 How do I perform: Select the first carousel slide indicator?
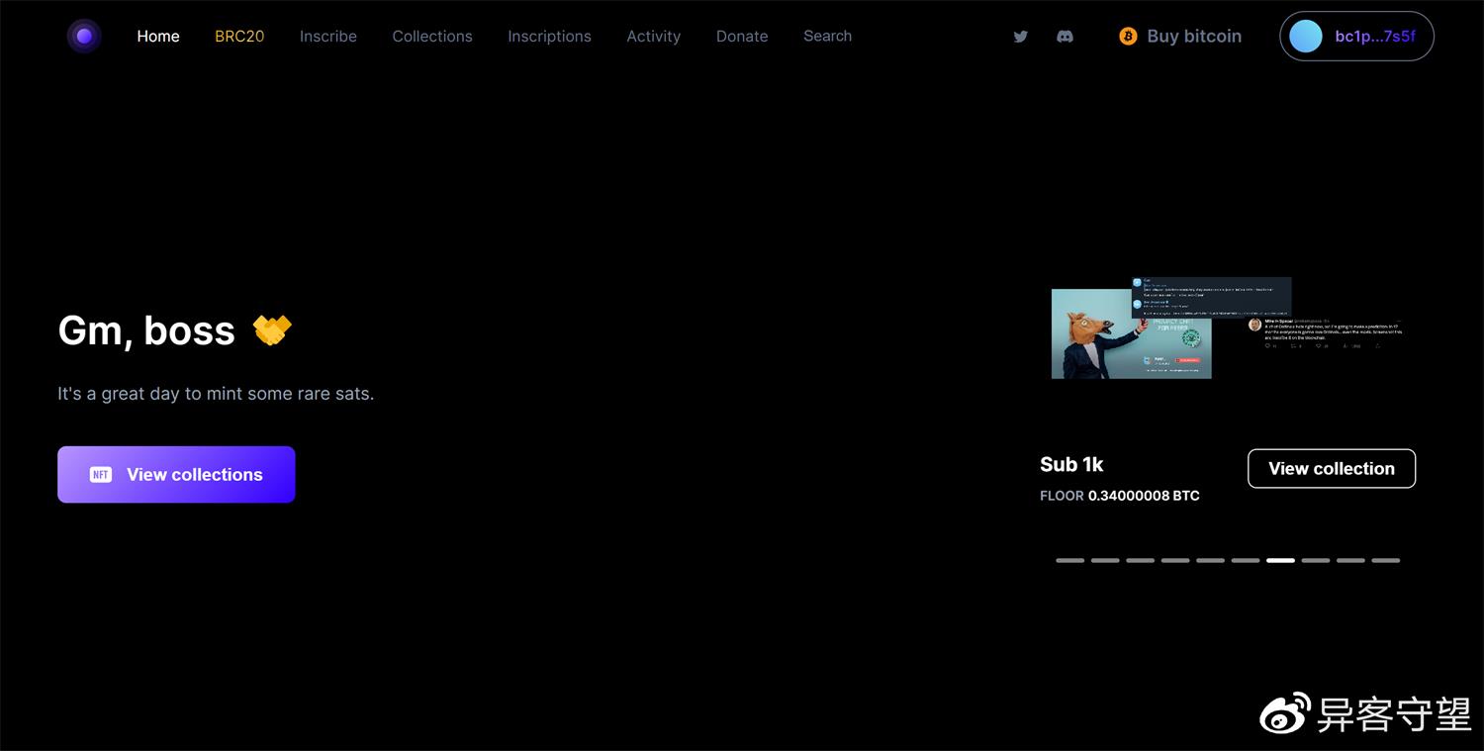tap(1069, 560)
